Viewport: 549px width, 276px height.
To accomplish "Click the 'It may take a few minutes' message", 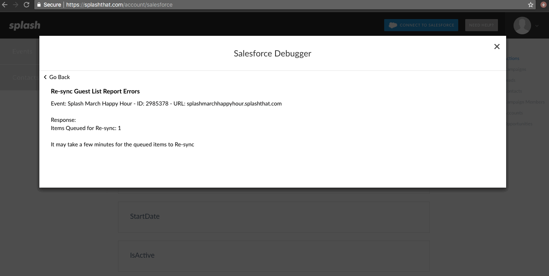I will 123,144.
